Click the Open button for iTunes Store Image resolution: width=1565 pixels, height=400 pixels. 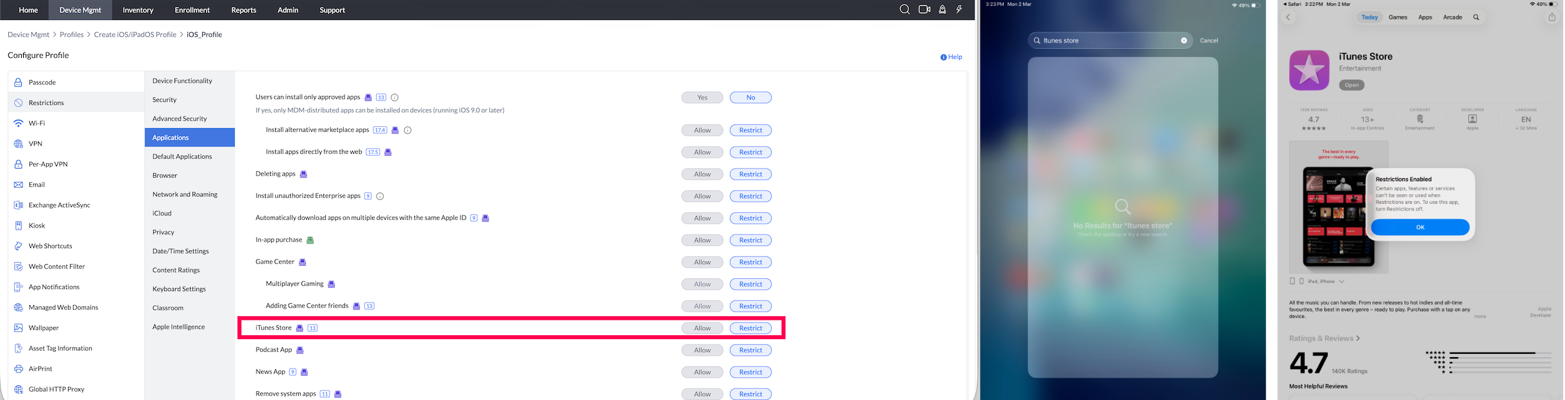pyautogui.click(x=1351, y=85)
